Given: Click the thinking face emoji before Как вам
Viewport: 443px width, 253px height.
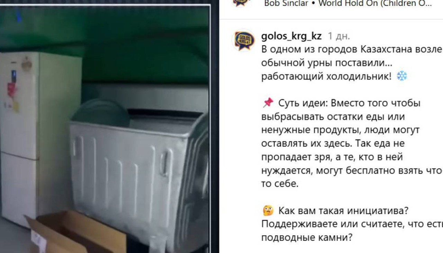Looking at the screenshot, I should pos(268,210).
